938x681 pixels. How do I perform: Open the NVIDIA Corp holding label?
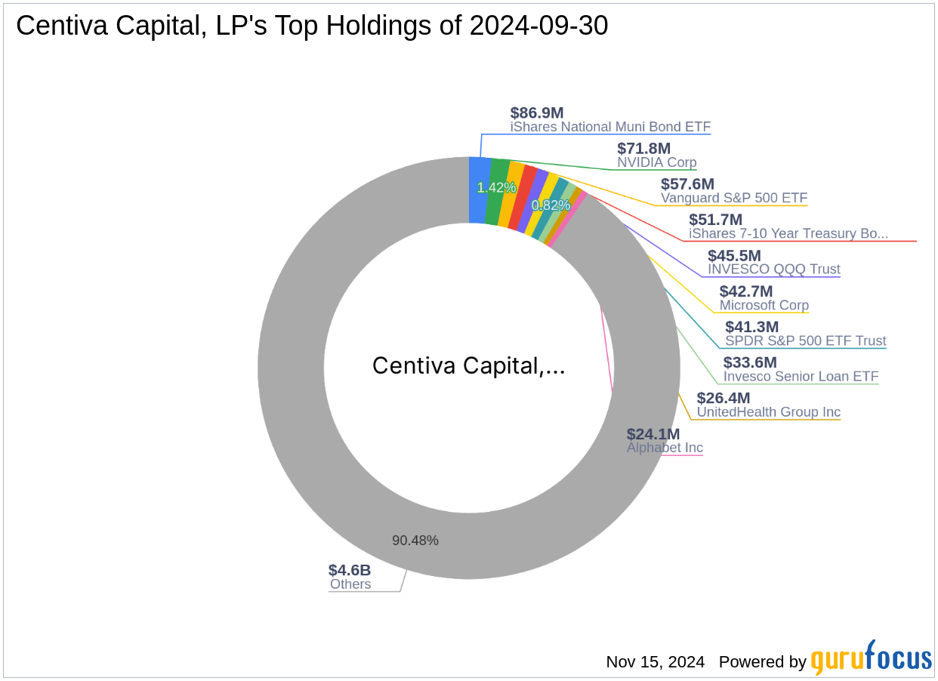658,162
